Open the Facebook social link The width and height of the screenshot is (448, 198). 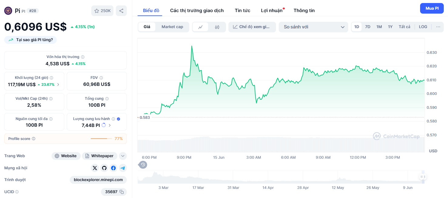click(113, 168)
